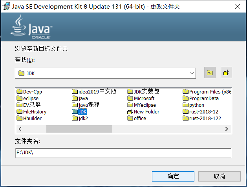
Task: Click the folder icon next to FileHistory
Action: (20, 111)
